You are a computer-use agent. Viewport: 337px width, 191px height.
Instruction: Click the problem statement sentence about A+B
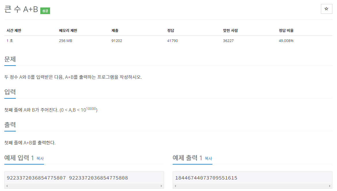coord(73,77)
